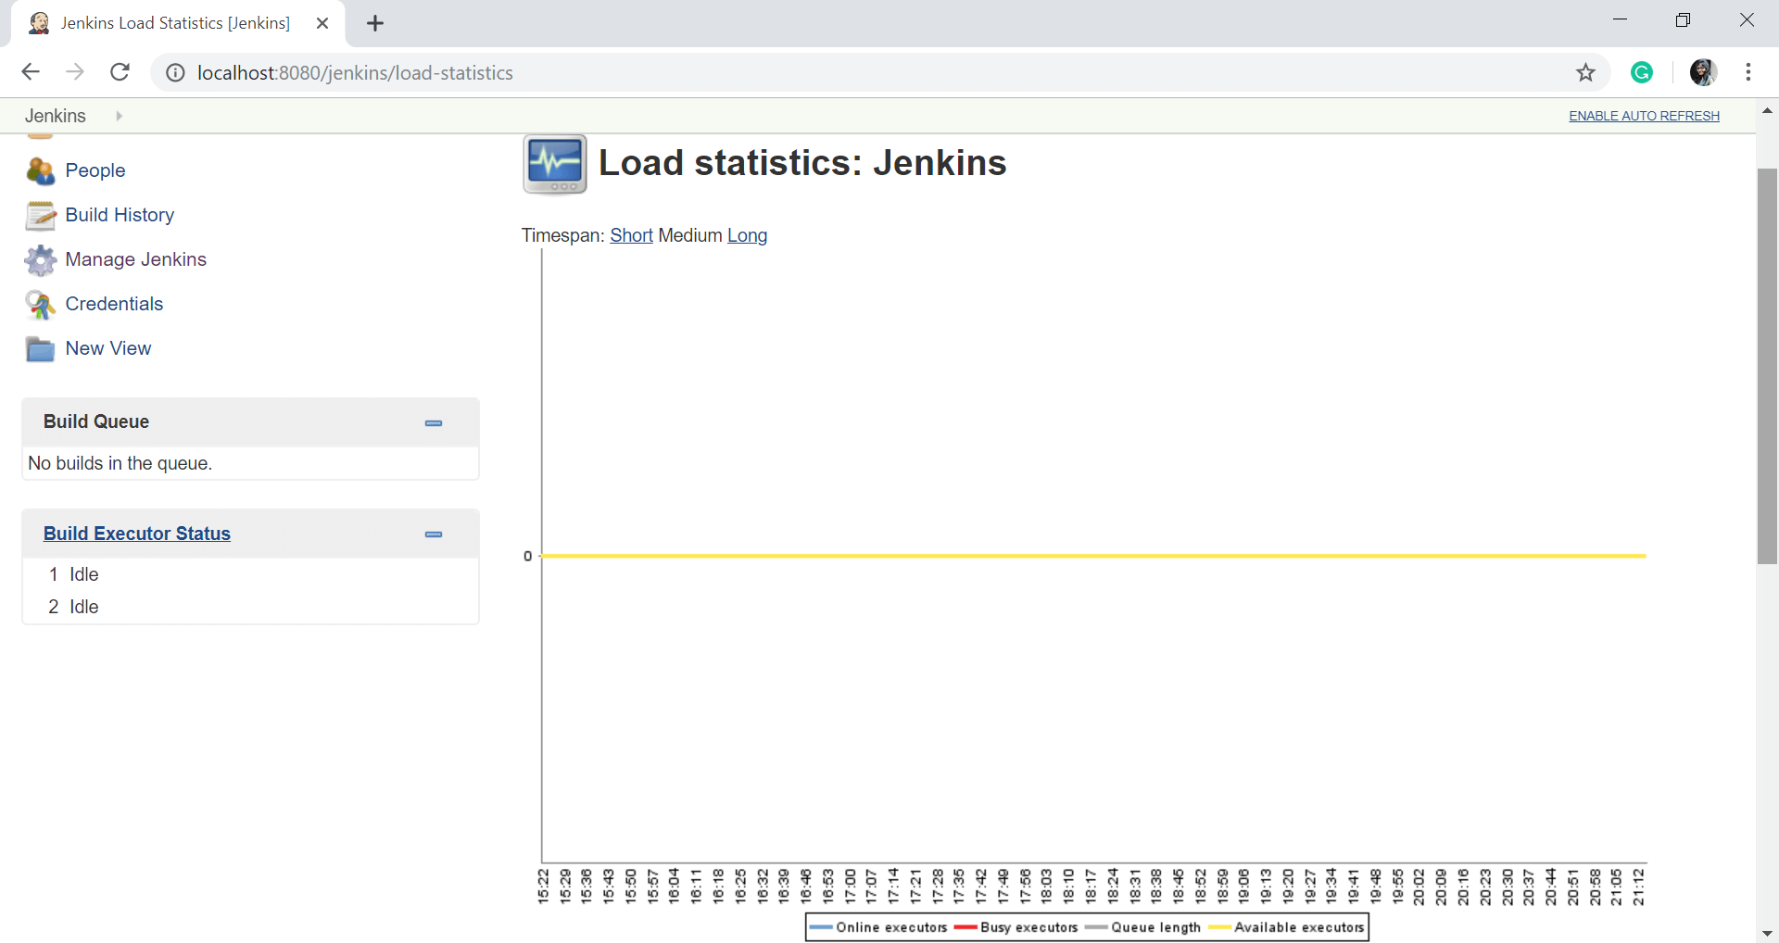The image size is (1779, 943).
Task: Click the Load statistics: Jenkins heading
Action: click(x=802, y=163)
